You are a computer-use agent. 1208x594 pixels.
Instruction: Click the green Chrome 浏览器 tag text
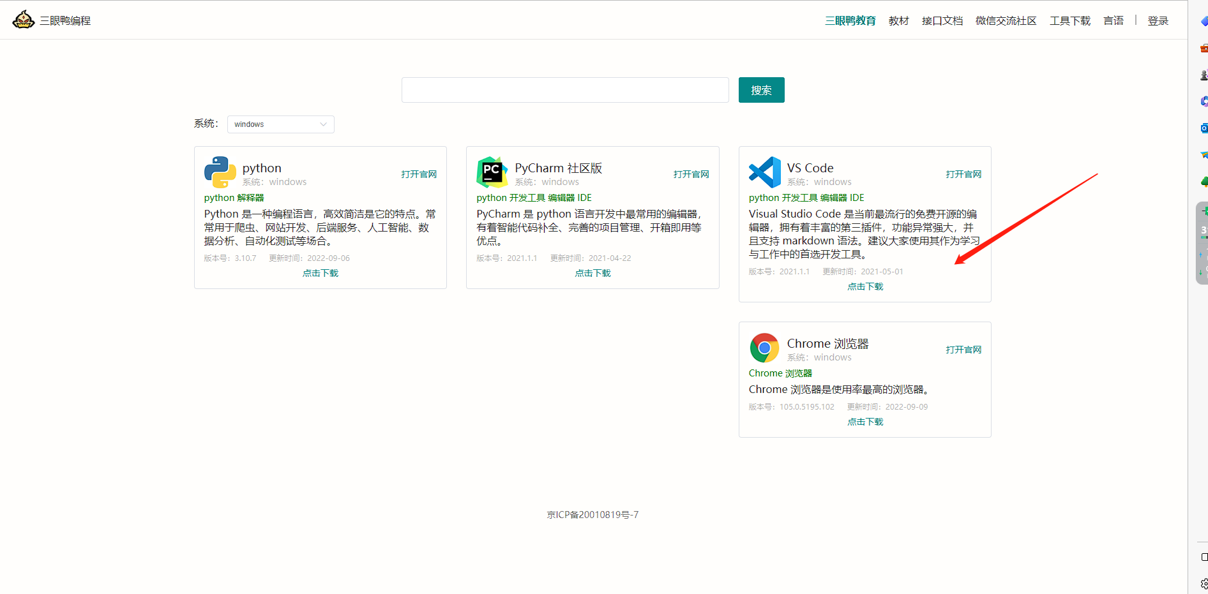(x=781, y=373)
